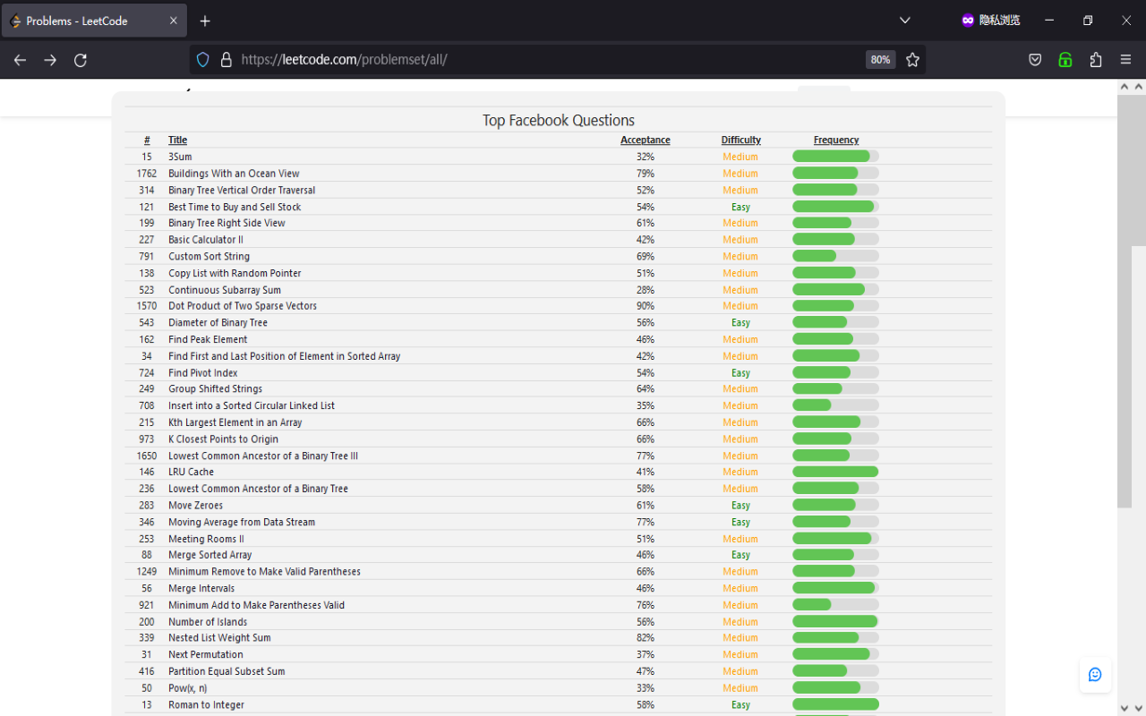Open the Firefox hamburger menu
The height and width of the screenshot is (716, 1146).
[1126, 60]
